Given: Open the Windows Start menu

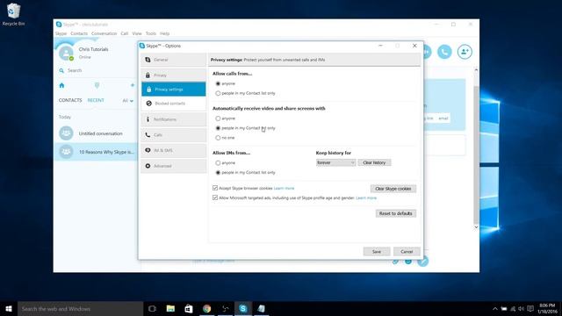Looking at the screenshot, I should pyautogui.click(x=9, y=308).
